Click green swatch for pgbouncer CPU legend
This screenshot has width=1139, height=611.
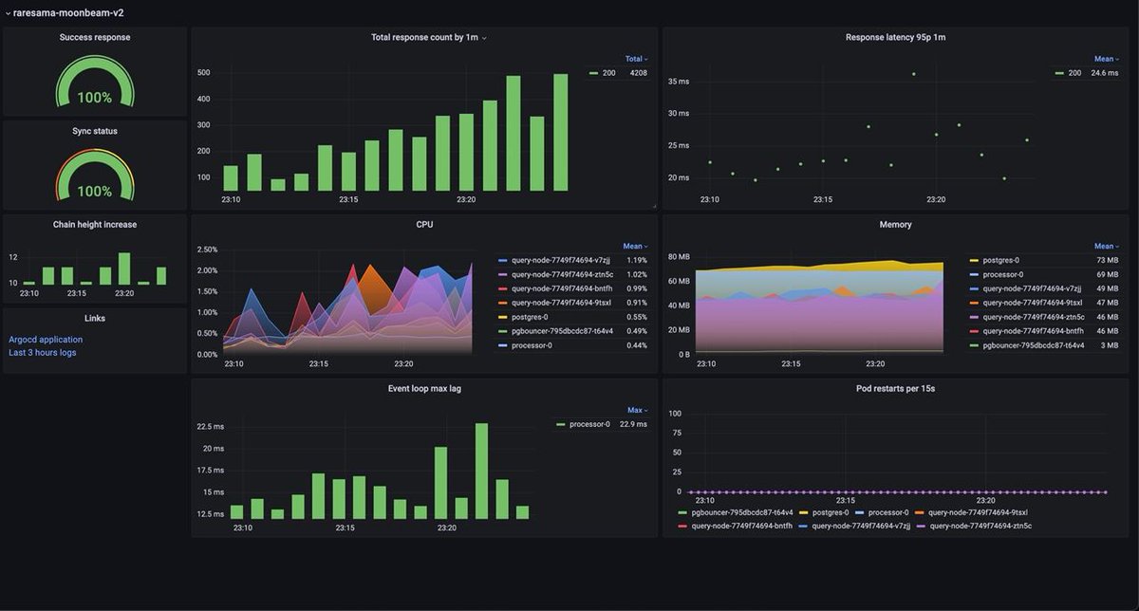click(x=503, y=331)
